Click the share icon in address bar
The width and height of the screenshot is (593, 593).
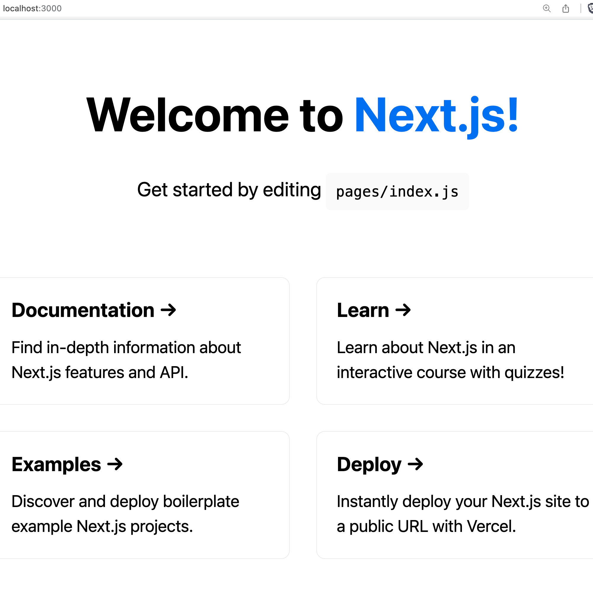point(566,8)
